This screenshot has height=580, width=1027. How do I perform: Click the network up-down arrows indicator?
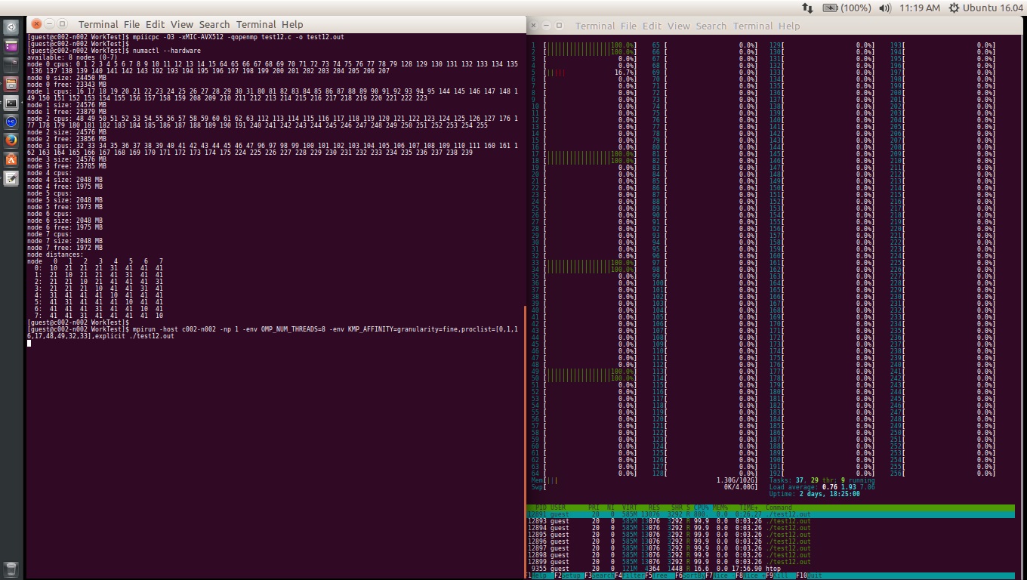tap(807, 8)
